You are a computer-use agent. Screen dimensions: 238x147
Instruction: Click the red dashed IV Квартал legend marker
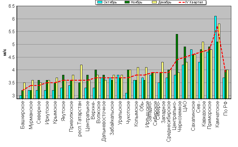pos(182,2)
